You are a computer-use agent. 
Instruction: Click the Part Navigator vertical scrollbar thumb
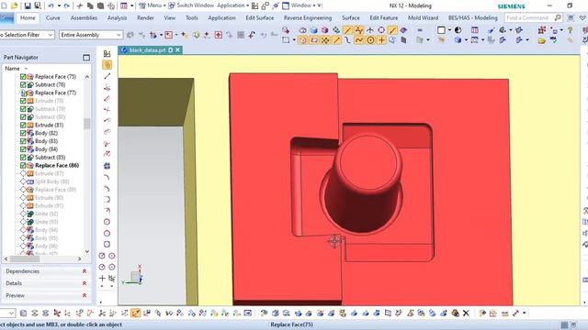pos(87,124)
